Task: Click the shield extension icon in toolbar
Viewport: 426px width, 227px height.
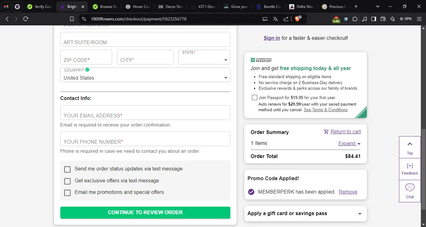Action: (x=346, y=19)
